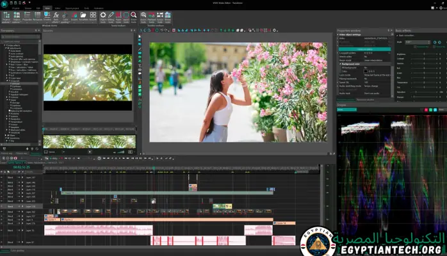Toggle the red magnifier Zoom tools icon
Viewport: 447px width, 256px height.
133,17
